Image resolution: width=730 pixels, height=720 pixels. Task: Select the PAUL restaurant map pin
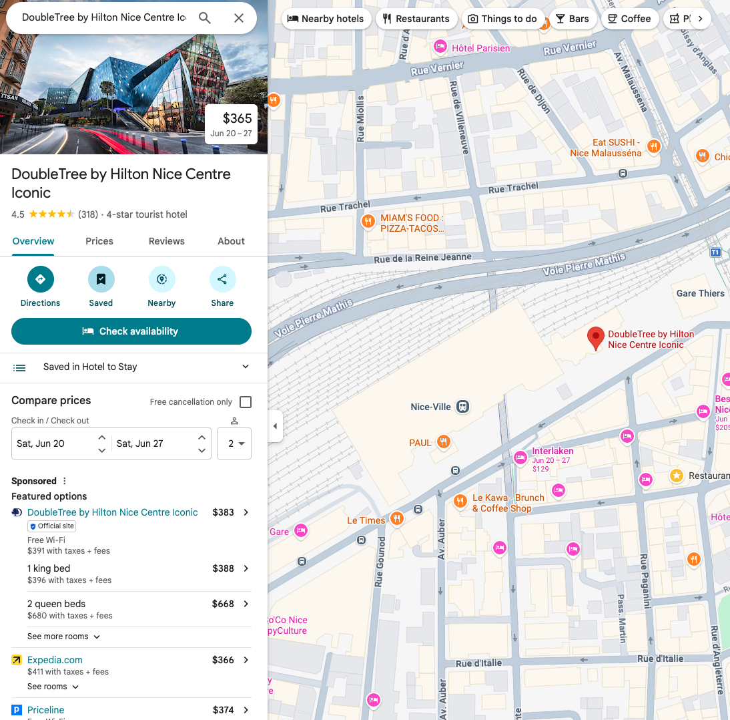click(x=443, y=441)
